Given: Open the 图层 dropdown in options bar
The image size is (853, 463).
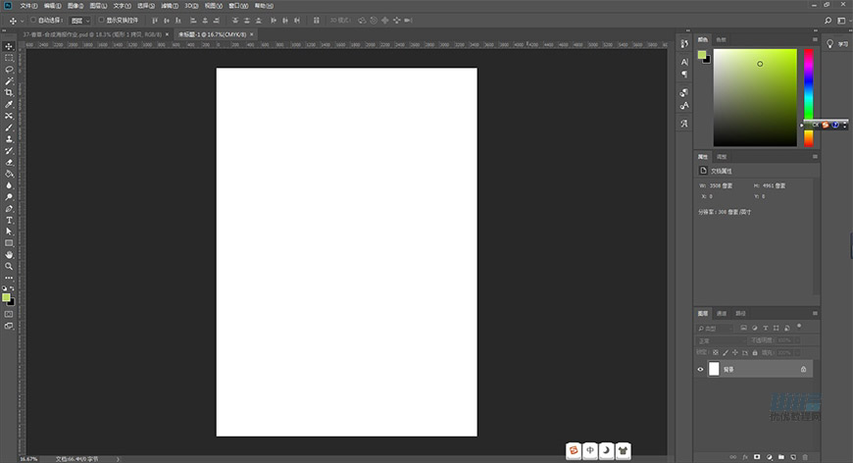Looking at the screenshot, I should [80, 20].
